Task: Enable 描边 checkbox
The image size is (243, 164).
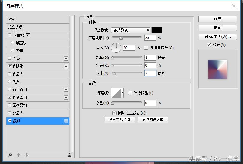Action: pyautogui.click(x=10, y=58)
